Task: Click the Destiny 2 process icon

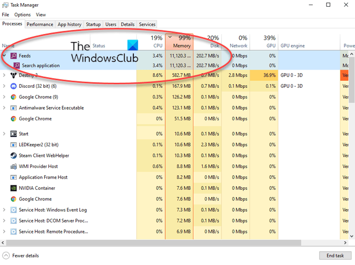Action: (14, 75)
